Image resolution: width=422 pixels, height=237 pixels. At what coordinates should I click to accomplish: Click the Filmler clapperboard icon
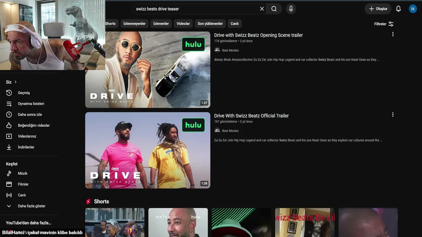click(9, 184)
